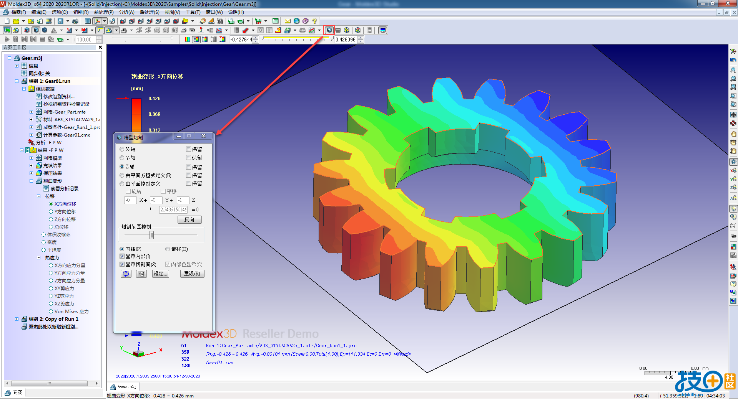738x399 pixels.
Task: Open the 工具(T) menu
Action: [x=193, y=12]
